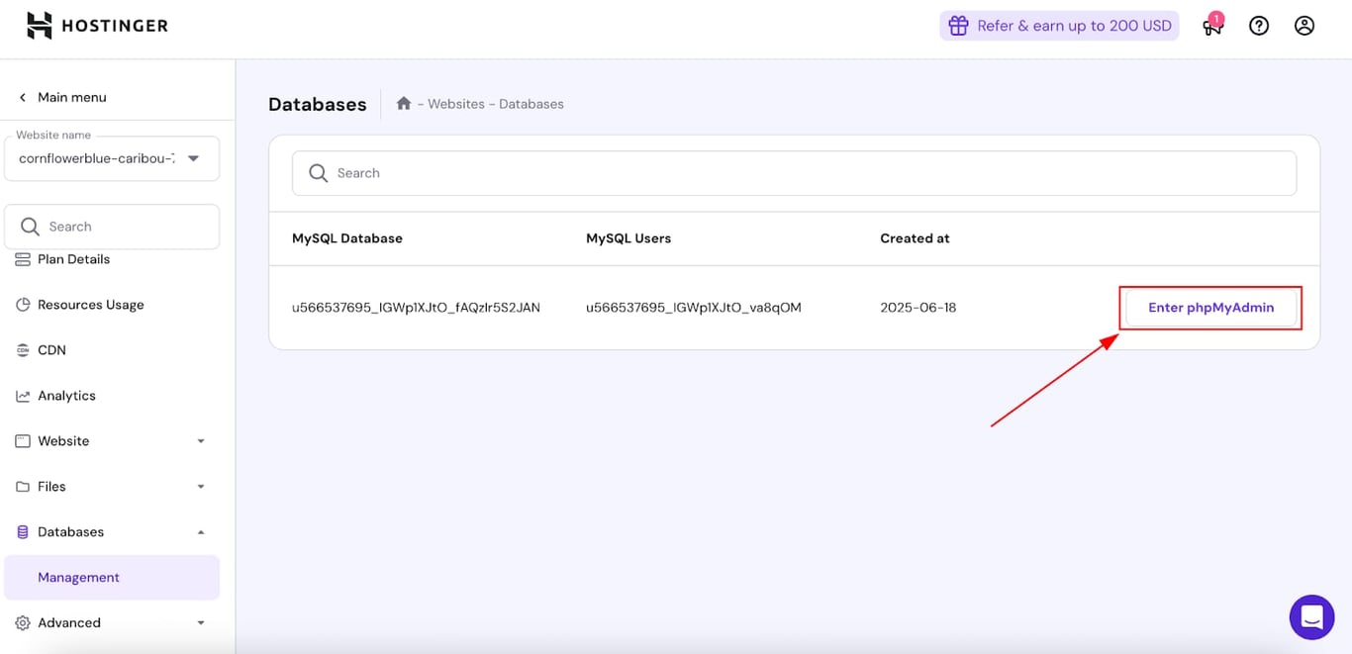Open the help question mark icon
Image resolution: width=1352 pixels, height=654 pixels.
pyautogui.click(x=1259, y=26)
